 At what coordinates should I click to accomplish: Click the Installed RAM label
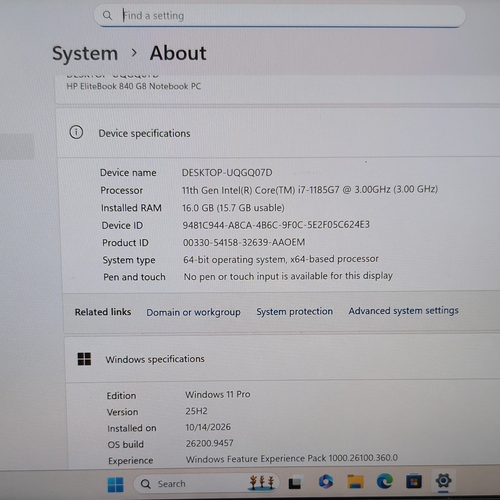tap(131, 208)
